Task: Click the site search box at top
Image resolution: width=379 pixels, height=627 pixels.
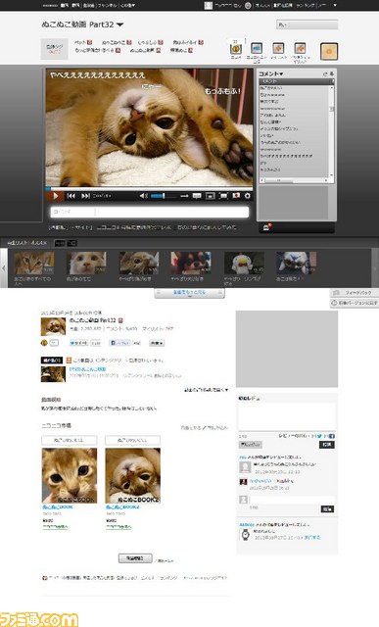Action: pos(307,24)
